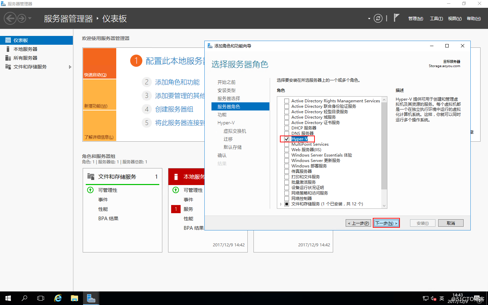Refresh the Server Manager dashboard
Screen dimensions: 488x305
378,18
